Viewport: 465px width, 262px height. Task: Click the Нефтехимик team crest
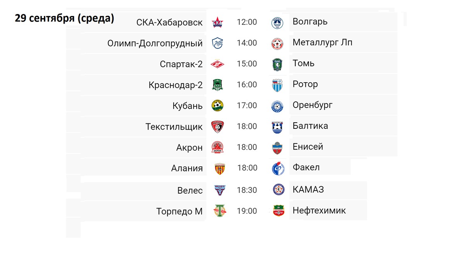point(278,211)
